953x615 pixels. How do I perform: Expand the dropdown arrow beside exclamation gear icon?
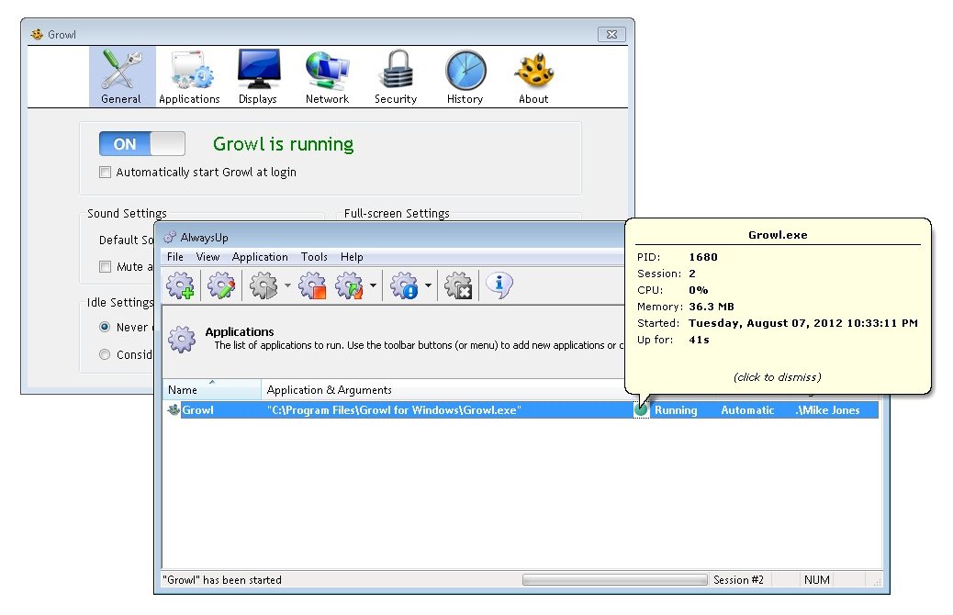(428, 285)
